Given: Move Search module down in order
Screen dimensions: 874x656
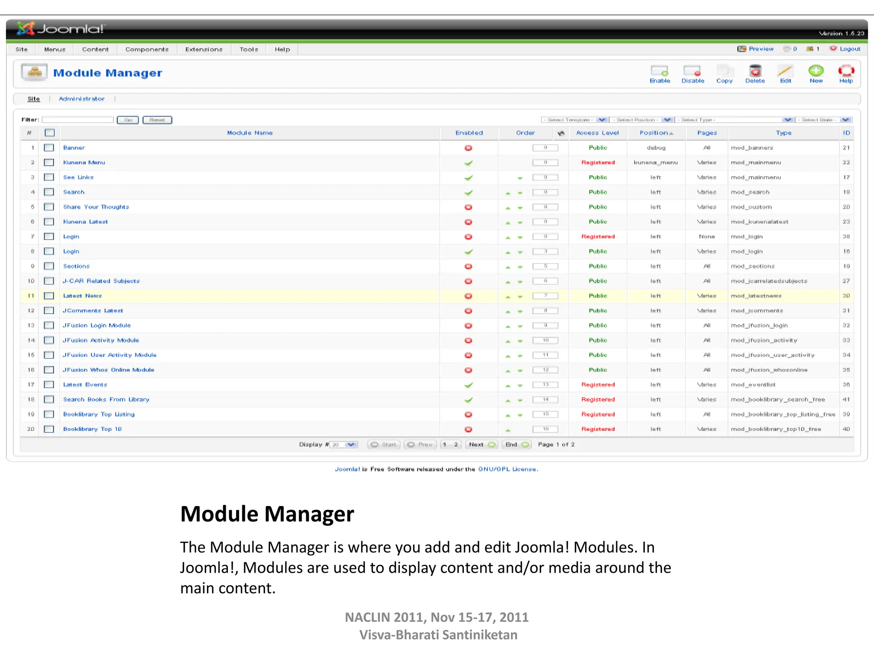Looking at the screenshot, I should click(520, 193).
